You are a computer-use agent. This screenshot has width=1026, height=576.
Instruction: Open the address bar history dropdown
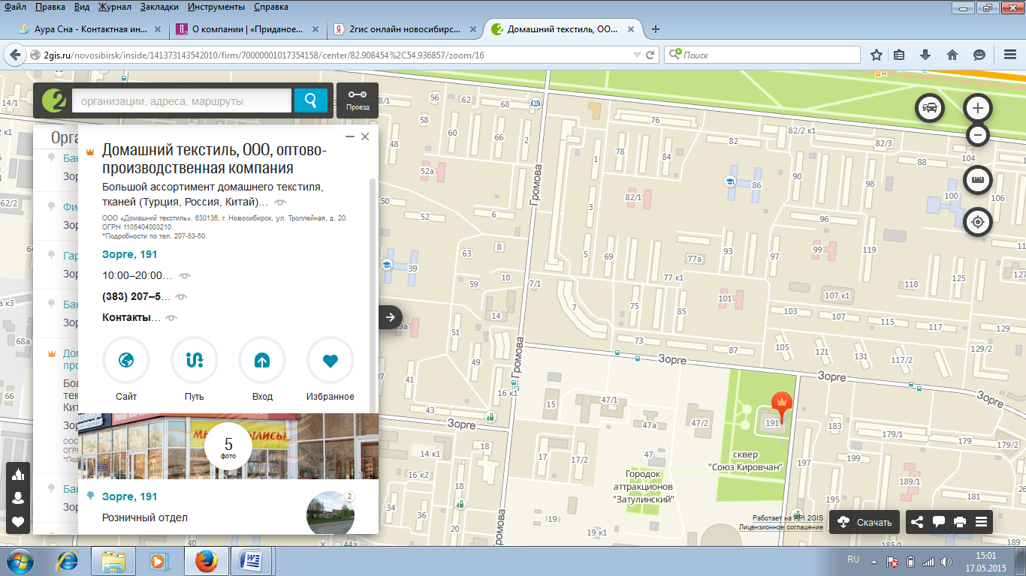pos(638,55)
